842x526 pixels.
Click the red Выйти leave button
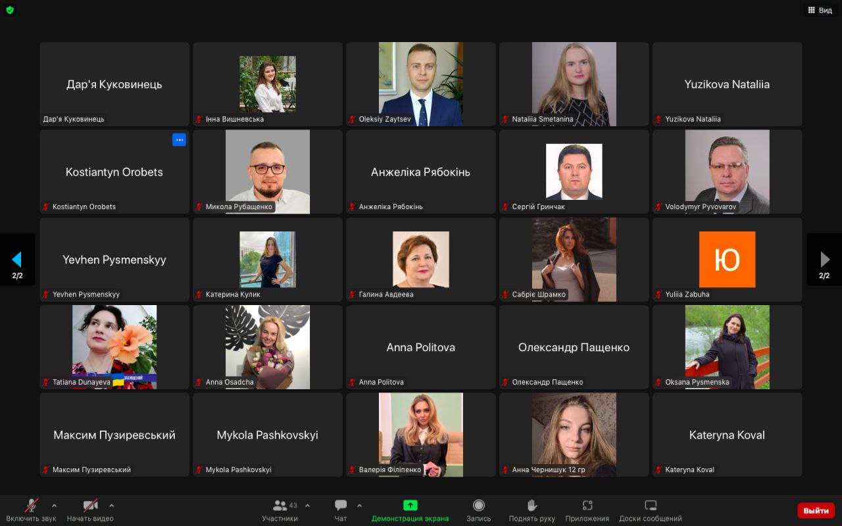[816, 511]
